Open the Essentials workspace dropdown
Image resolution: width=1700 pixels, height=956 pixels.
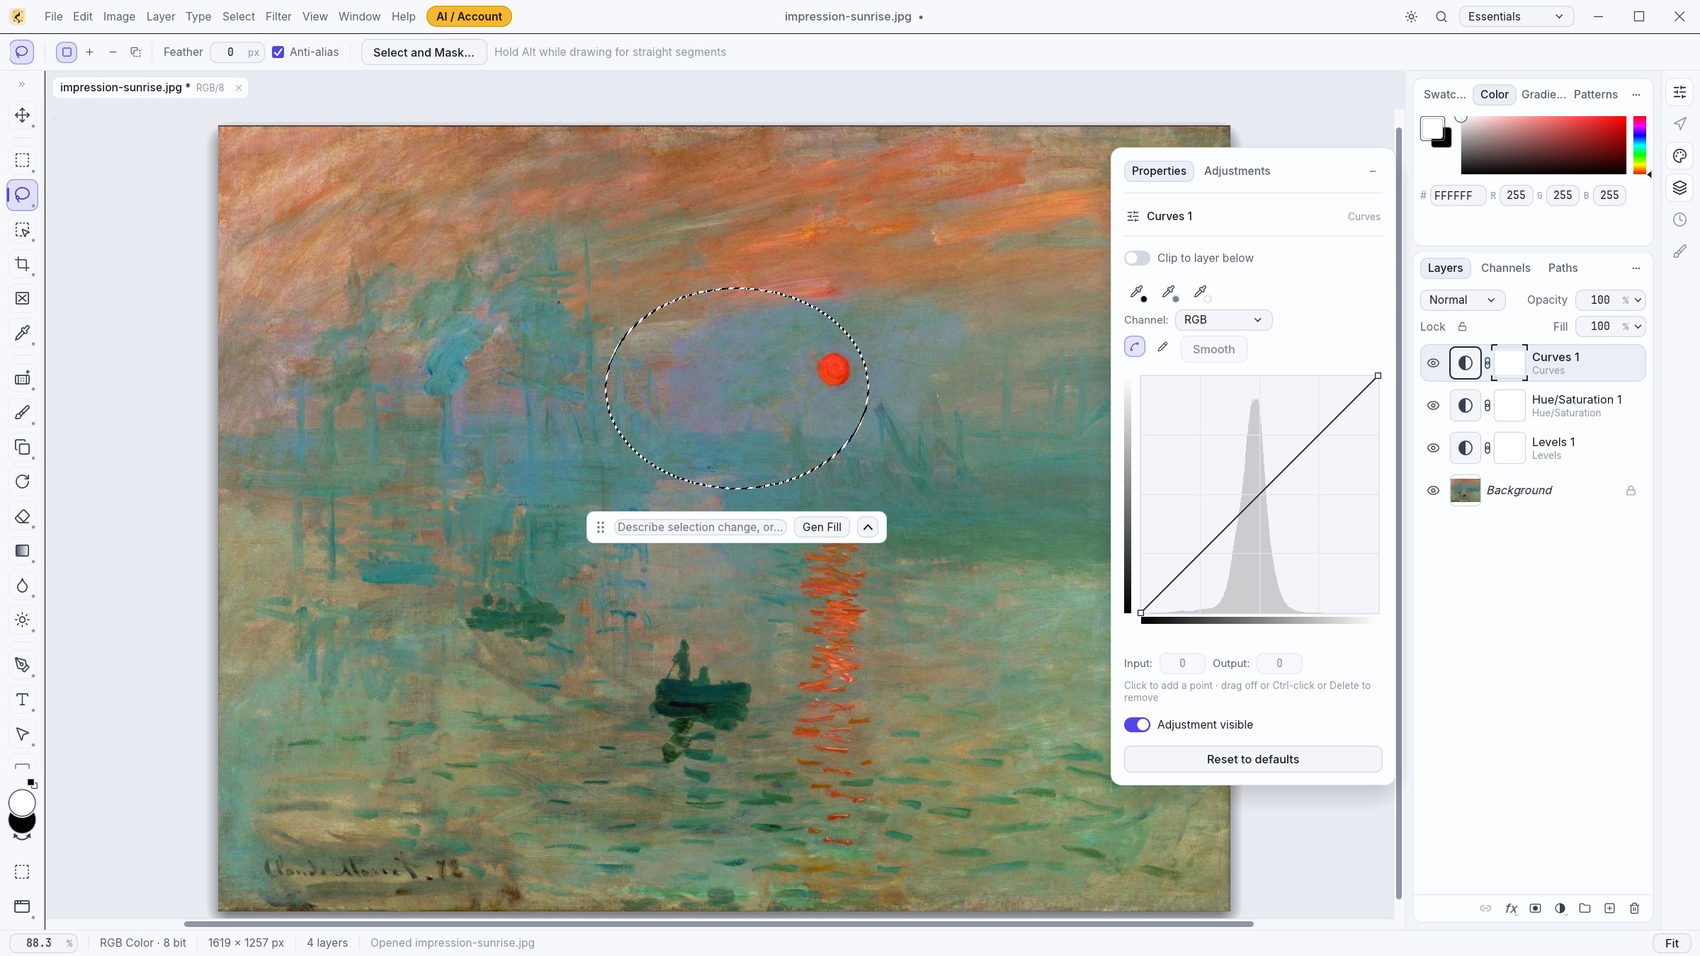tap(1516, 16)
